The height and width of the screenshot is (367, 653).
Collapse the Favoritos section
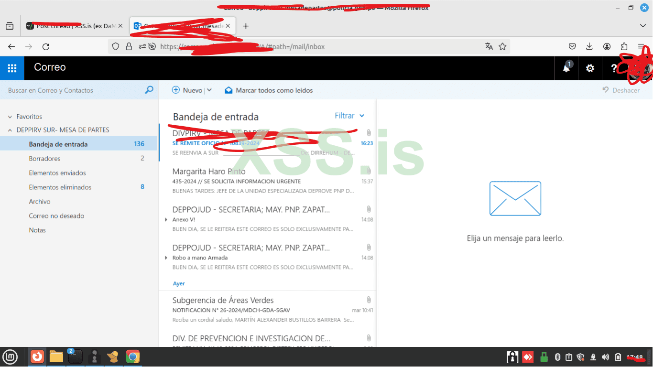10,117
